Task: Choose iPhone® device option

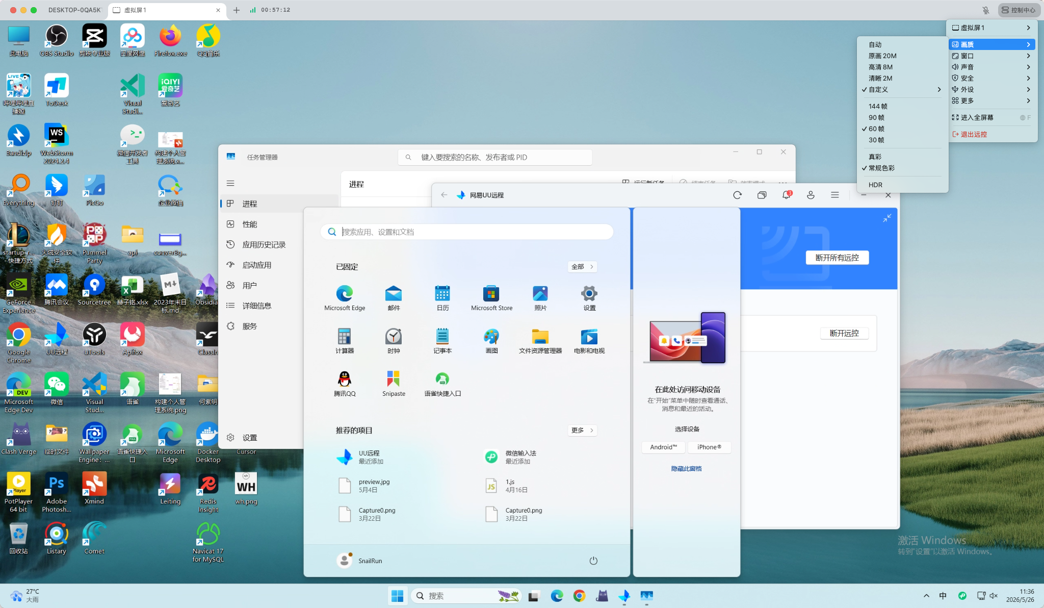Action: pyautogui.click(x=709, y=447)
